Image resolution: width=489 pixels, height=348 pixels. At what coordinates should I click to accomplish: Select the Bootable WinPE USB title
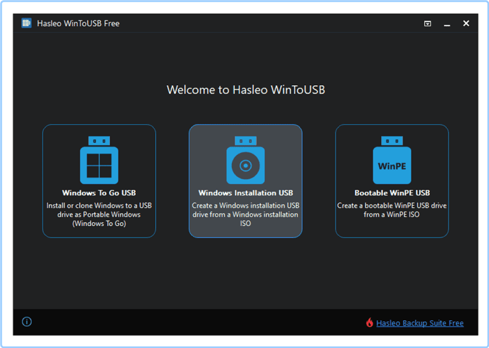coord(392,193)
